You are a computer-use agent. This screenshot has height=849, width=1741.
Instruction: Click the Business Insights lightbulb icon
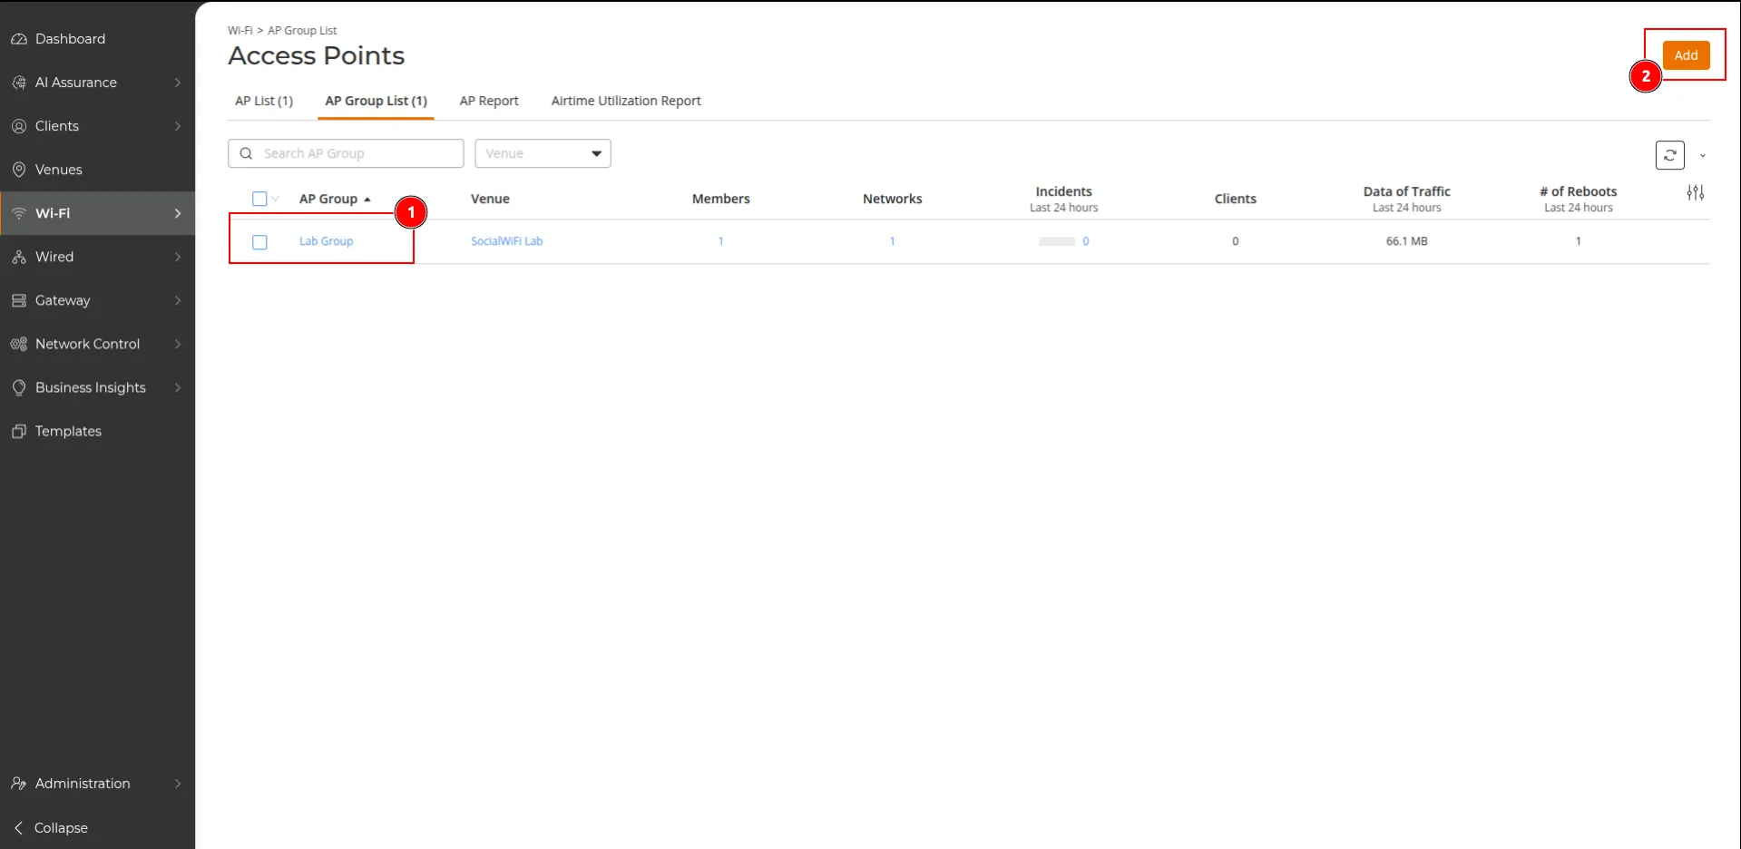(x=19, y=387)
